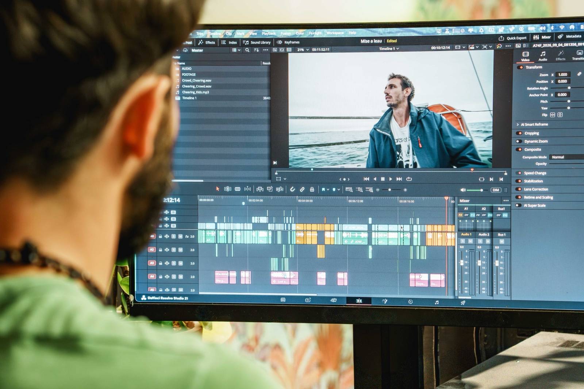Open the Deliver page rocket icon
The image size is (584, 389).
463,303
